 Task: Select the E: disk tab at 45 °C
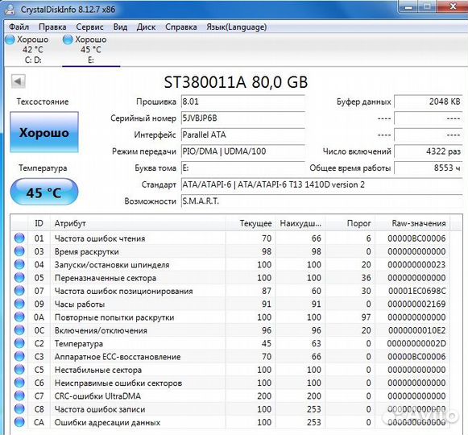pos(91,50)
